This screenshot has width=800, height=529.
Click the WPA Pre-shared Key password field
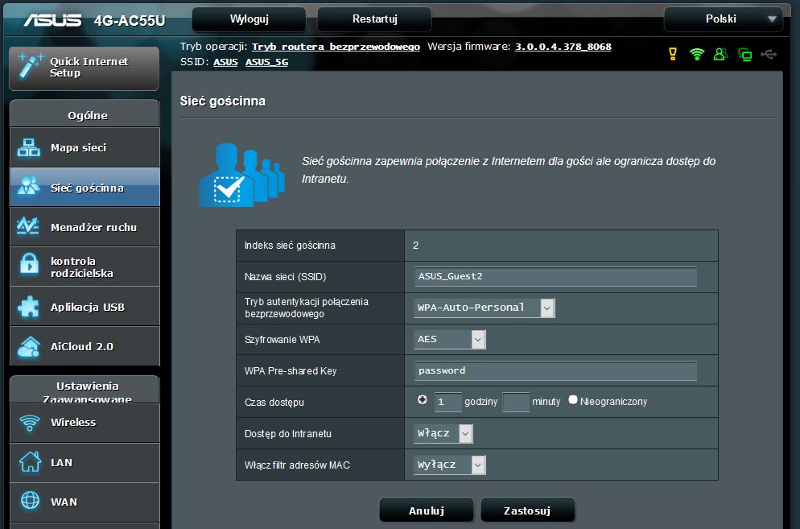pos(555,370)
